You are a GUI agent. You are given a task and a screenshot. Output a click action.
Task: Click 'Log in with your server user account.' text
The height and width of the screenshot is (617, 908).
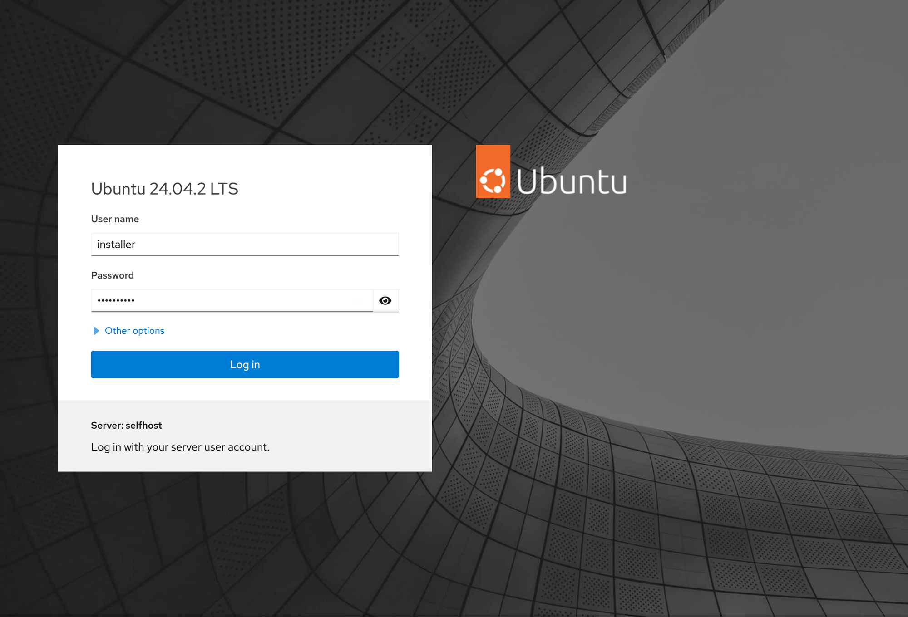[x=180, y=447]
